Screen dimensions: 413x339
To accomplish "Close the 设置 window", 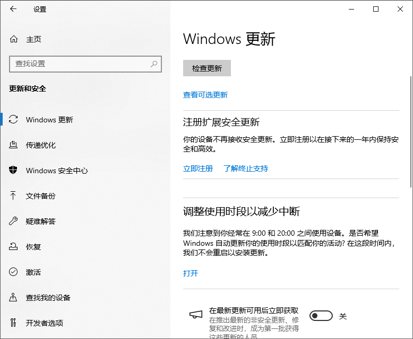I will (x=400, y=9).
